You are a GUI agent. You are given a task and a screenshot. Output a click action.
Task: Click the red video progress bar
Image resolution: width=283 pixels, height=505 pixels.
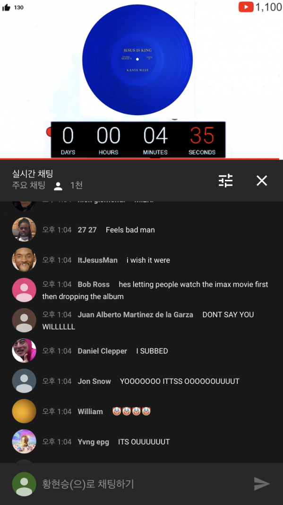pos(139,159)
